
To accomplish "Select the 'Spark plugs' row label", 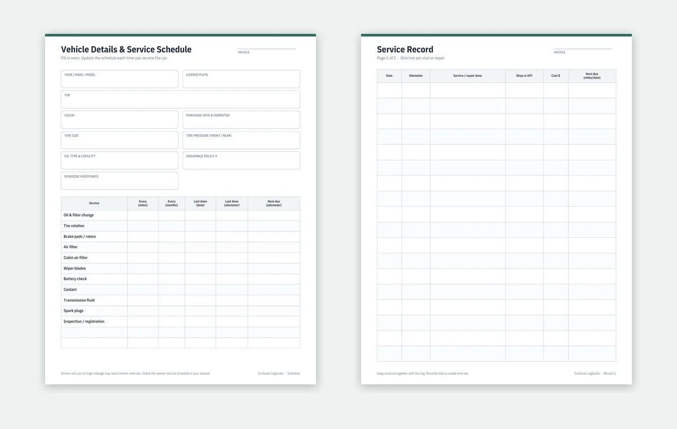I will pos(73,311).
